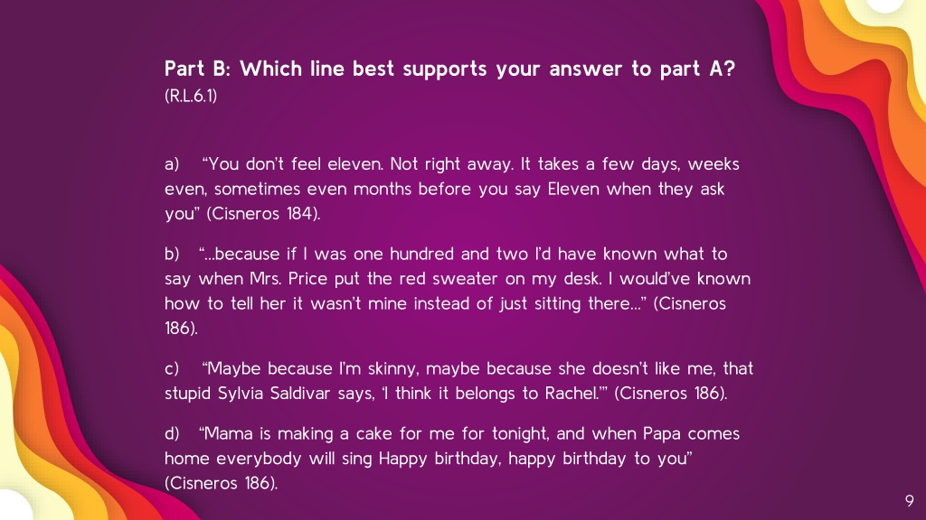Select the (R.L.6.1) standard label

pos(191,96)
